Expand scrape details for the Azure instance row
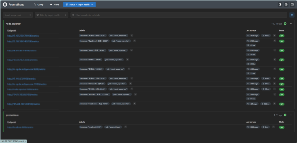 274,50
